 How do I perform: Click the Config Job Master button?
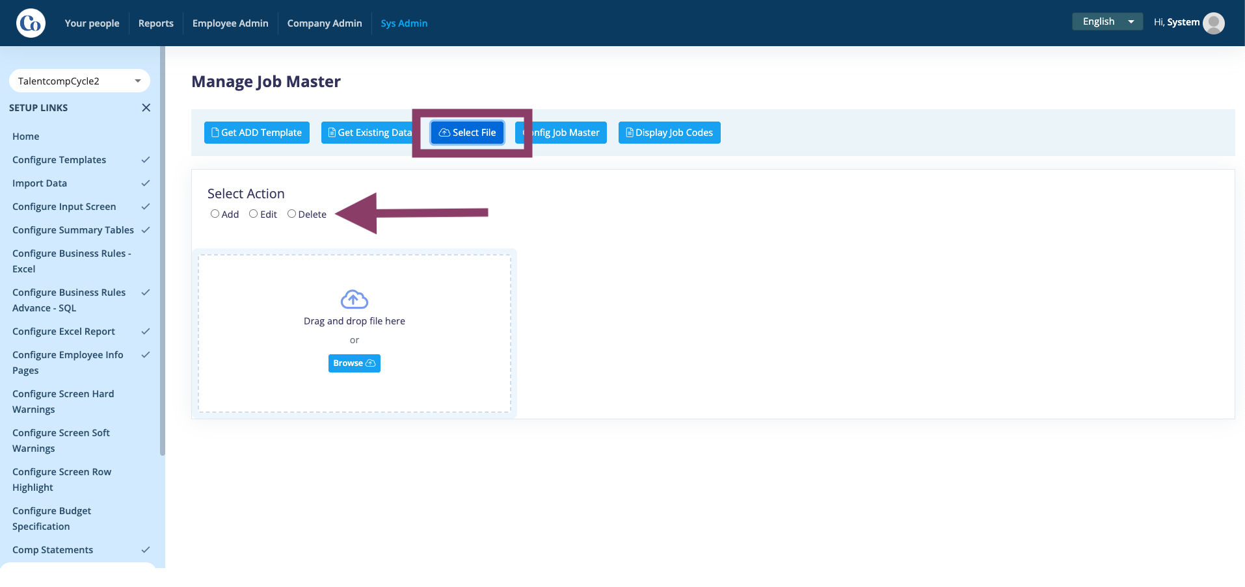pyautogui.click(x=561, y=133)
